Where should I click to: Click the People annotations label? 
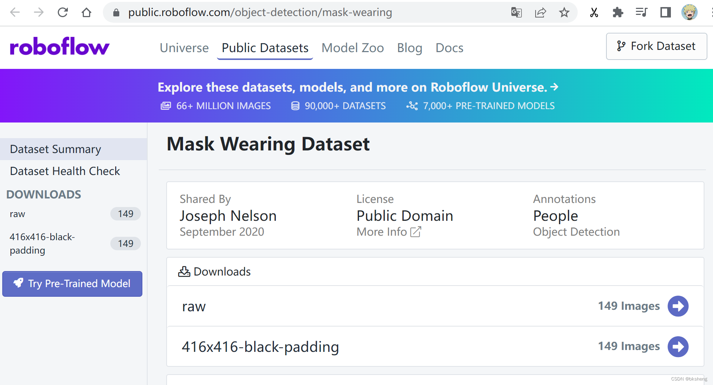555,216
